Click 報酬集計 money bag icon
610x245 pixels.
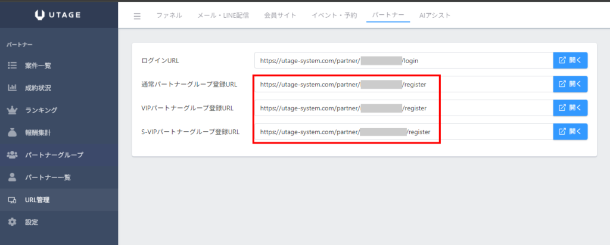click(12, 132)
